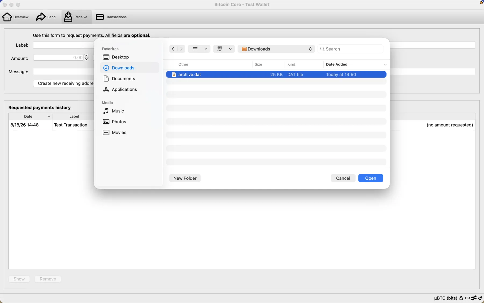Screen dimensions: 484x303
Task: Sort by the Other column header
Action: (x=183, y=64)
